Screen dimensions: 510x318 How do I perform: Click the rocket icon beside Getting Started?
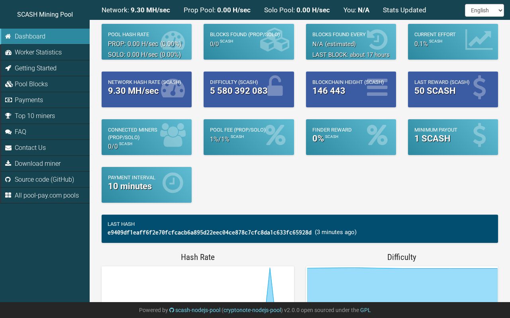(8, 68)
